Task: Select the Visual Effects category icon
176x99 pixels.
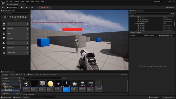Action: click(18, 17)
